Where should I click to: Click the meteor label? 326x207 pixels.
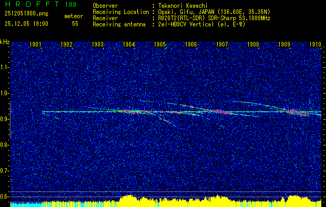click(x=74, y=16)
